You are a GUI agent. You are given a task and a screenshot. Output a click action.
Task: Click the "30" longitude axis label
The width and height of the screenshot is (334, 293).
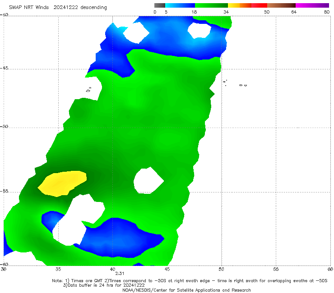pyautogui.click(x=4, y=270)
